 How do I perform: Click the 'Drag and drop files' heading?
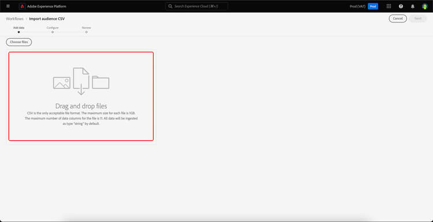click(x=81, y=106)
